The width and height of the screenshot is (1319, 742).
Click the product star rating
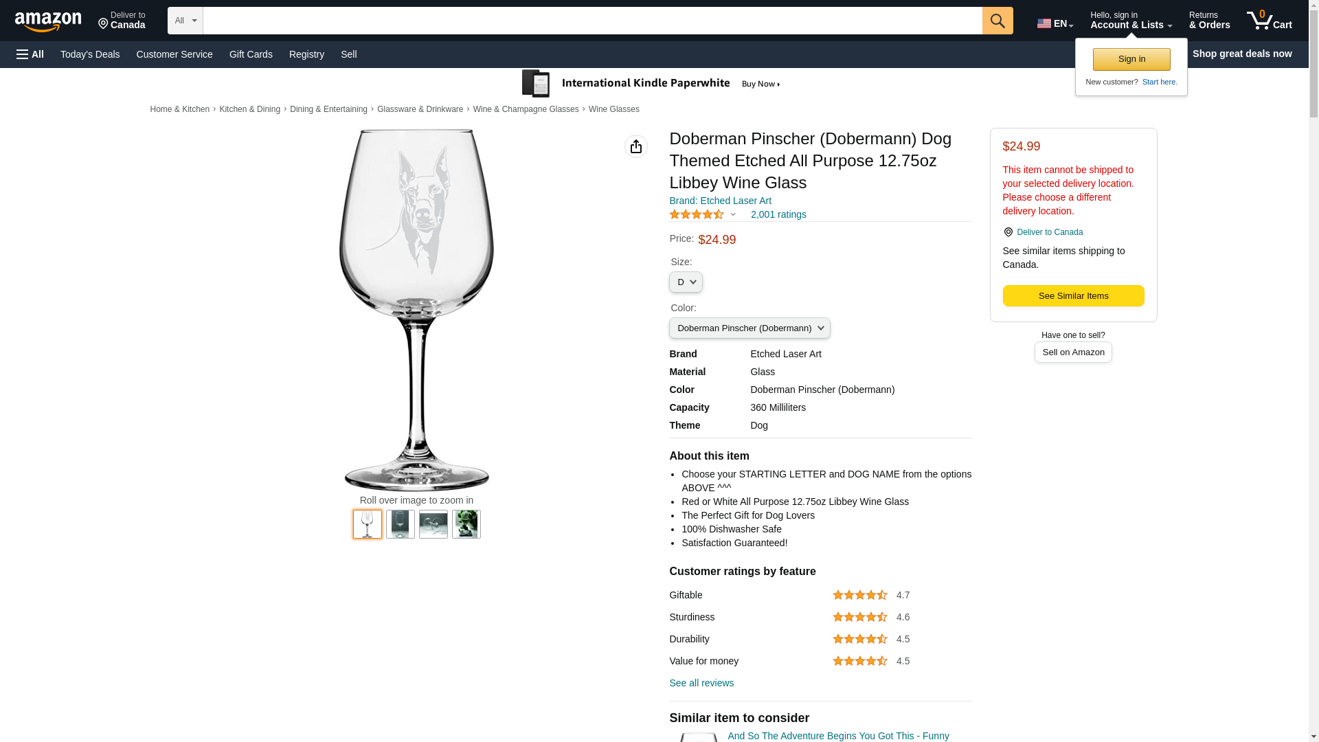pos(697,214)
